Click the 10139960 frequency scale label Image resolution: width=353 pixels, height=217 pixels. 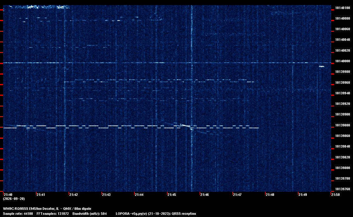[x=343, y=83]
